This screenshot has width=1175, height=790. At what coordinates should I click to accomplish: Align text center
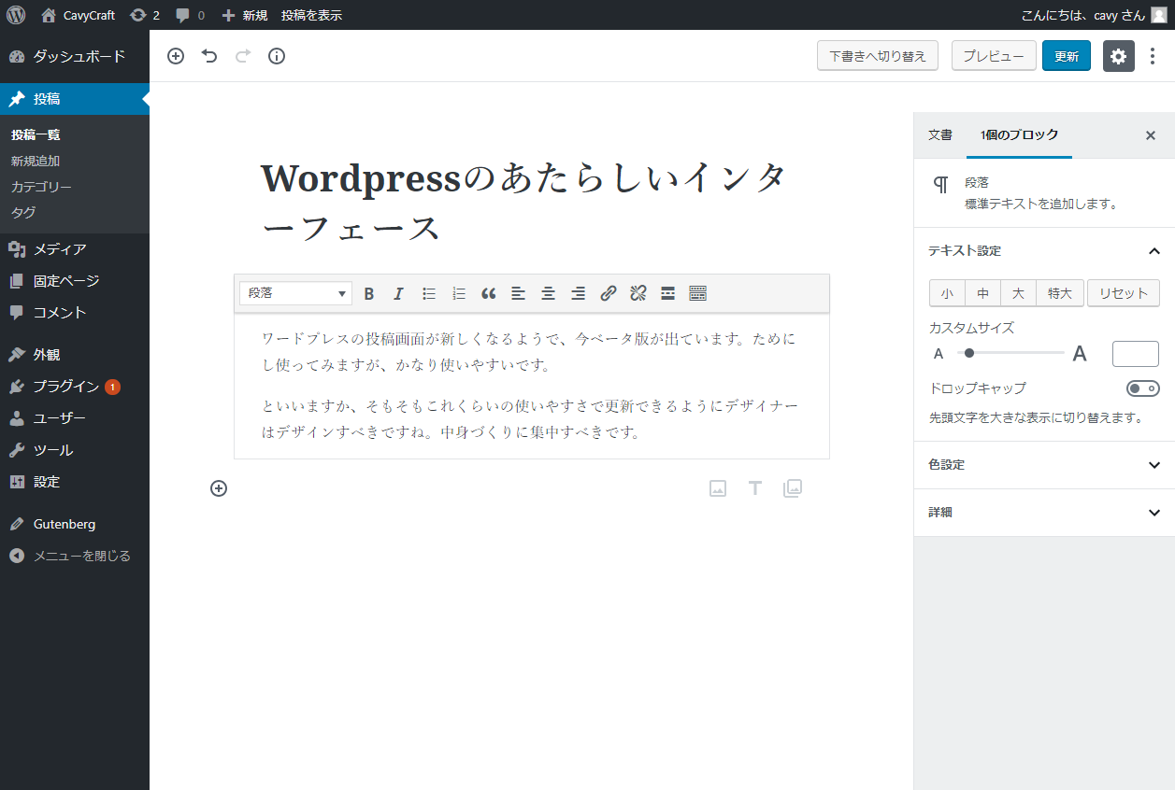[548, 293]
